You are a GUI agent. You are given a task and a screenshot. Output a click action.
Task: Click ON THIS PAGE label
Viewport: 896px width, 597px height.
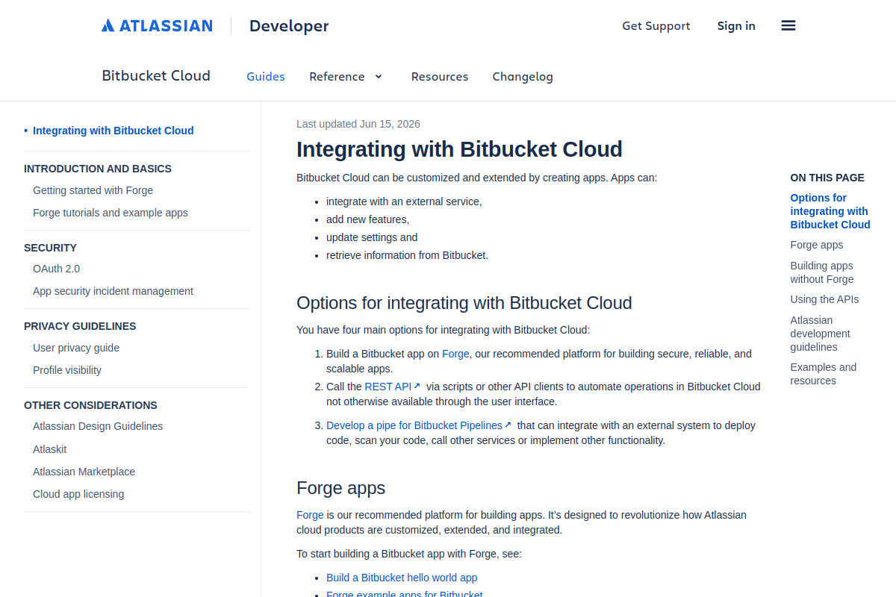[x=827, y=178]
